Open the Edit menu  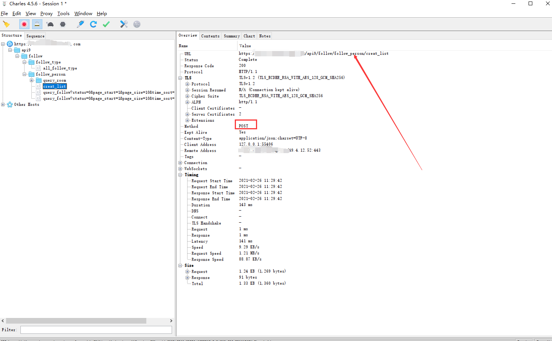click(x=17, y=13)
